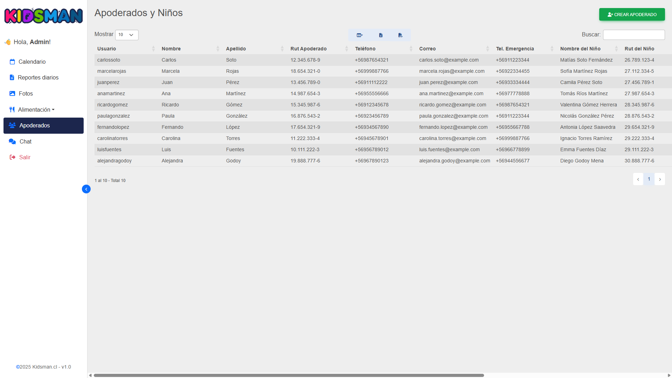Collapse sidebar with blue arrow button
The height and width of the screenshot is (378, 672).
pyautogui.click(x=86, y=189)
